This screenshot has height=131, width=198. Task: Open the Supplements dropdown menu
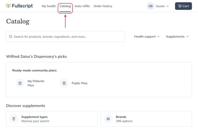pyautogui.click(x=177, y=37)
